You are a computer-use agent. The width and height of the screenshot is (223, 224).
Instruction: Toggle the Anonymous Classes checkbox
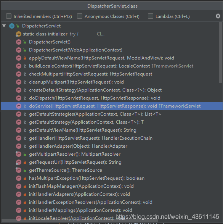[x=80, y=16]
